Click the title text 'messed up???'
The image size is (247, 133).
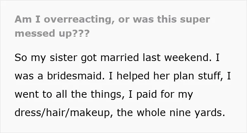[52, 34]
